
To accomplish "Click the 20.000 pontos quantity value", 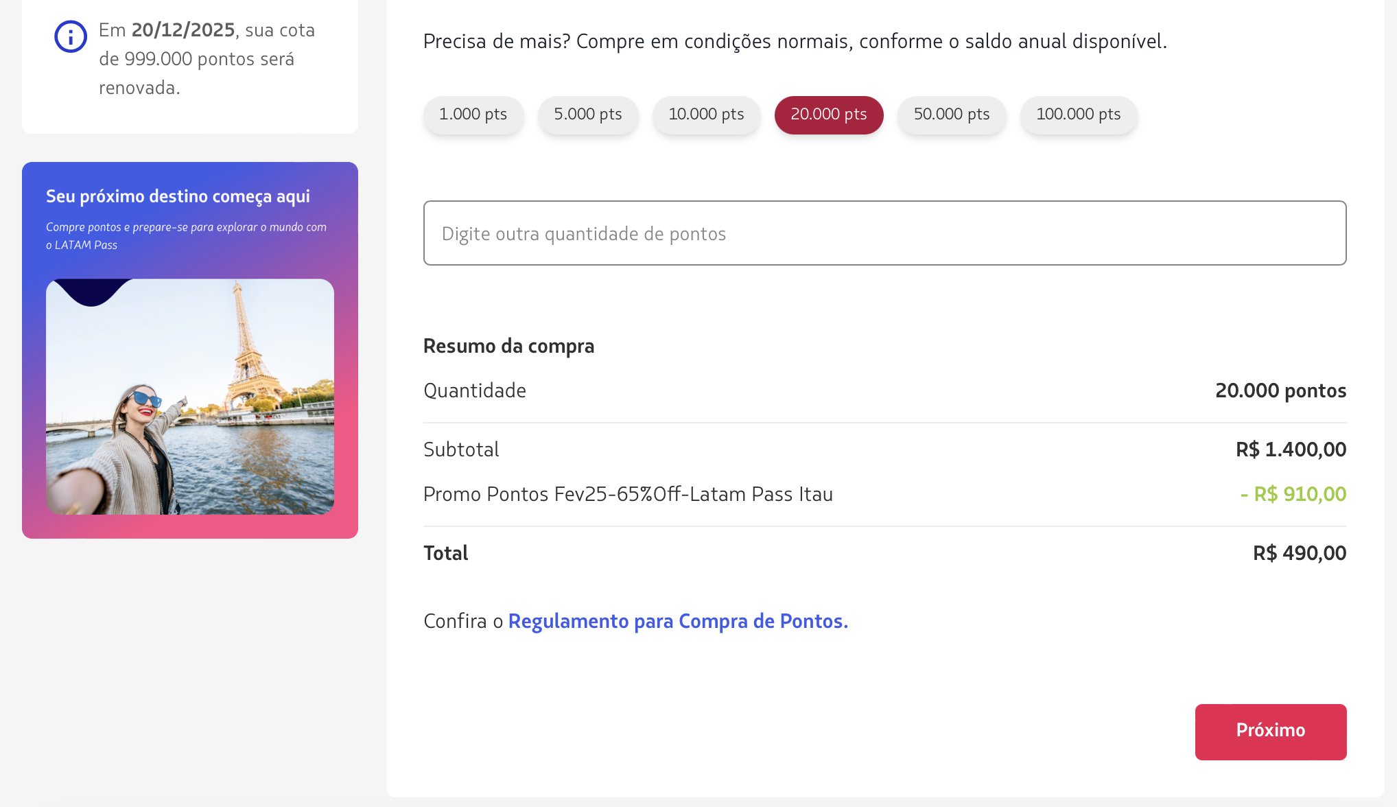I will coord(1280,390).
